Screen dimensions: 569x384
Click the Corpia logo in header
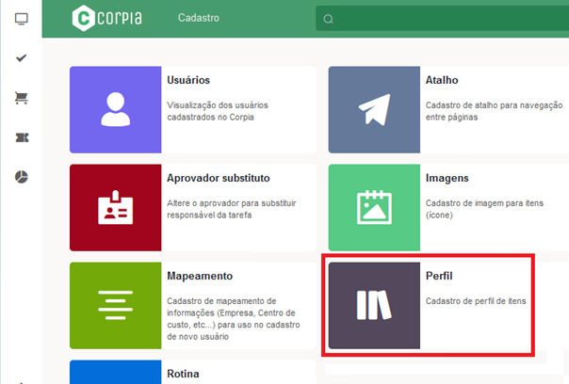pos(109,18)
